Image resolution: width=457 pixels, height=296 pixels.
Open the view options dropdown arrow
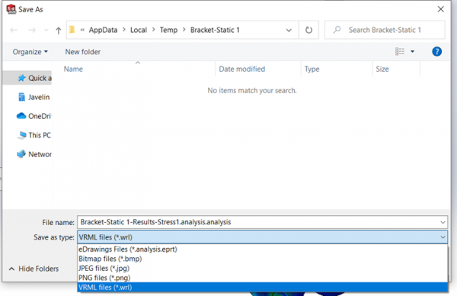[412, 52]
